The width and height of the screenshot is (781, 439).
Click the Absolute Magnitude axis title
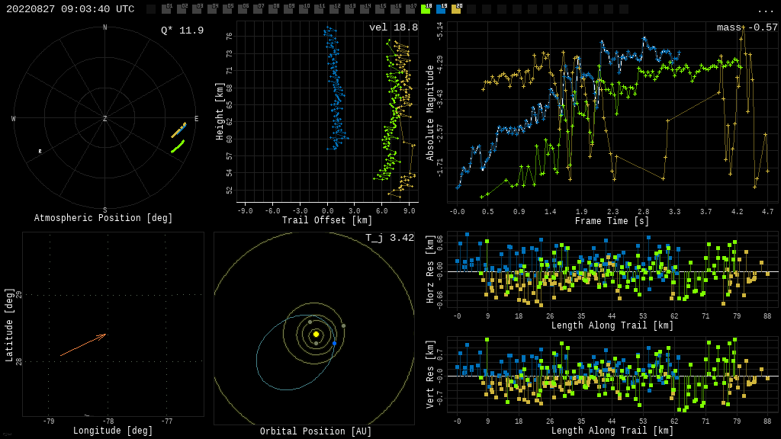pyautogui.click(x=430, y=113)
